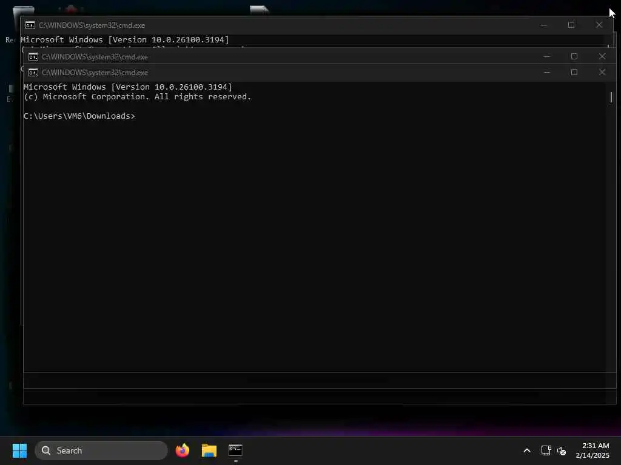This screenshot has height=465, width=621.
Task: Click the rearmost window's Microsoft Windows version line
Action: tap(125, 39)
